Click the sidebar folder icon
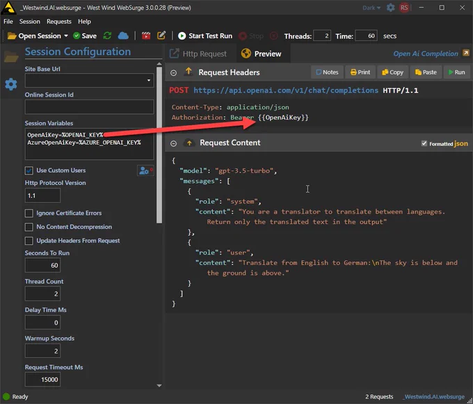This screenshot has width=473, height=404. 11,56
